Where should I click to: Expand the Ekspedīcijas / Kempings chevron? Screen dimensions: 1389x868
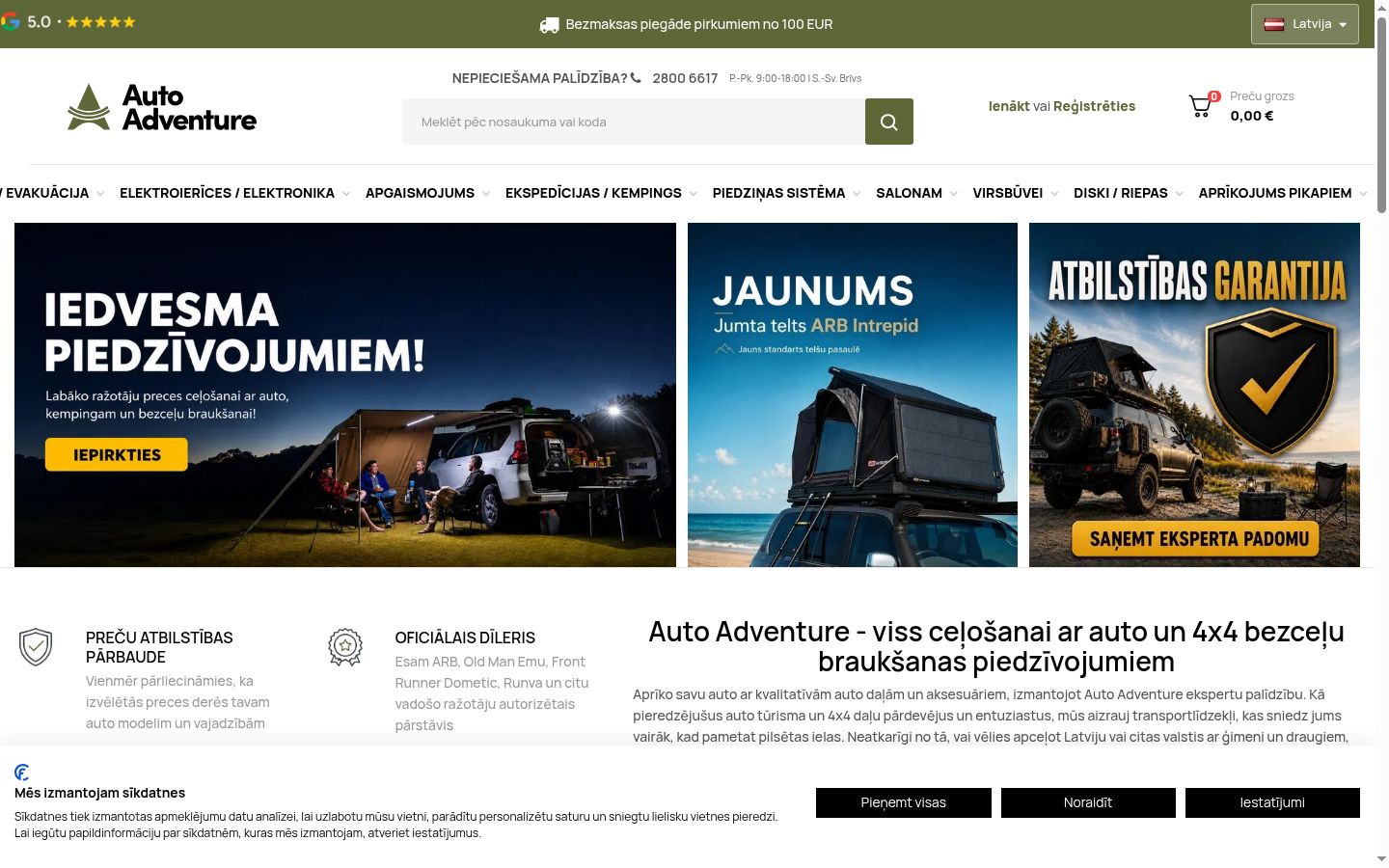coord(693,194)
